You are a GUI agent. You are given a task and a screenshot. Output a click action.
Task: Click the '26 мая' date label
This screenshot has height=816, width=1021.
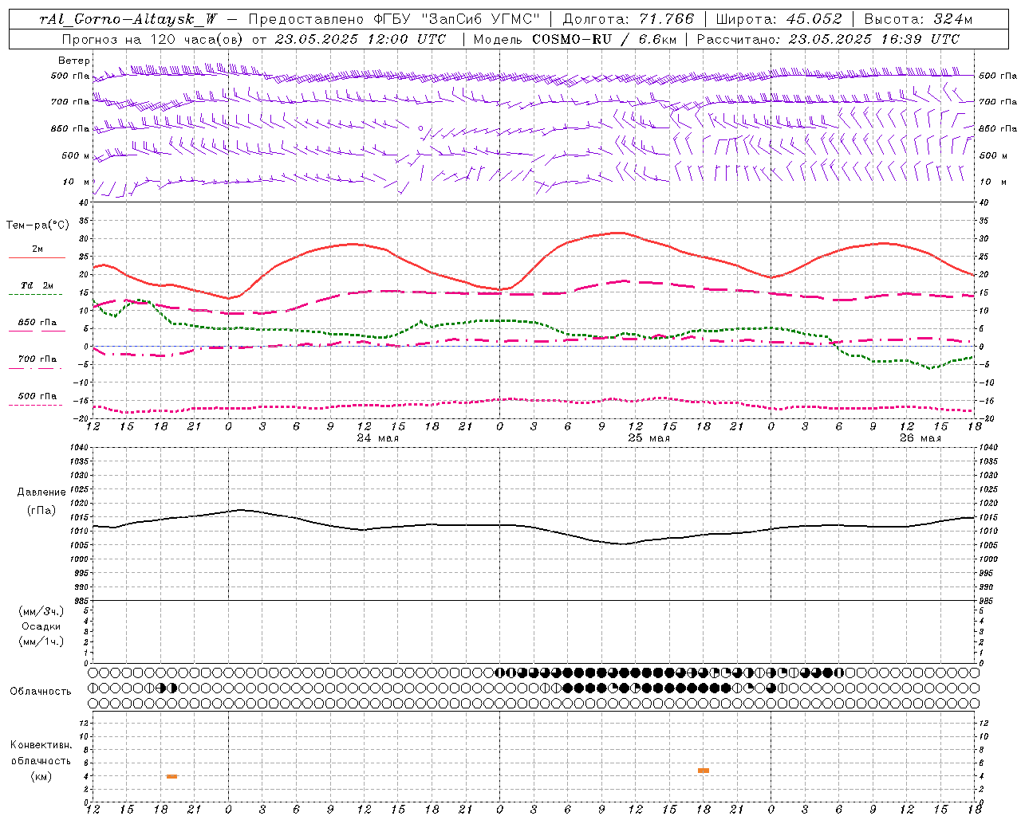tap(920, 438)
